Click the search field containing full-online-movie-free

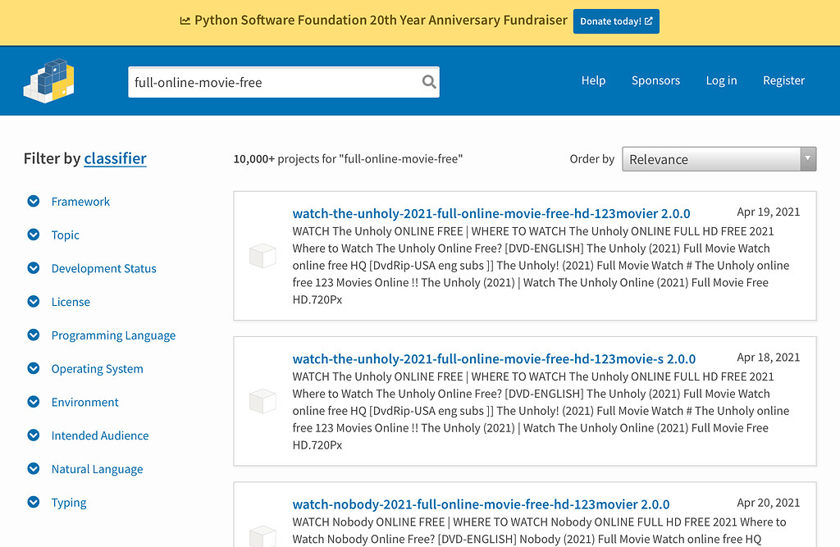(x=284, y=82)
